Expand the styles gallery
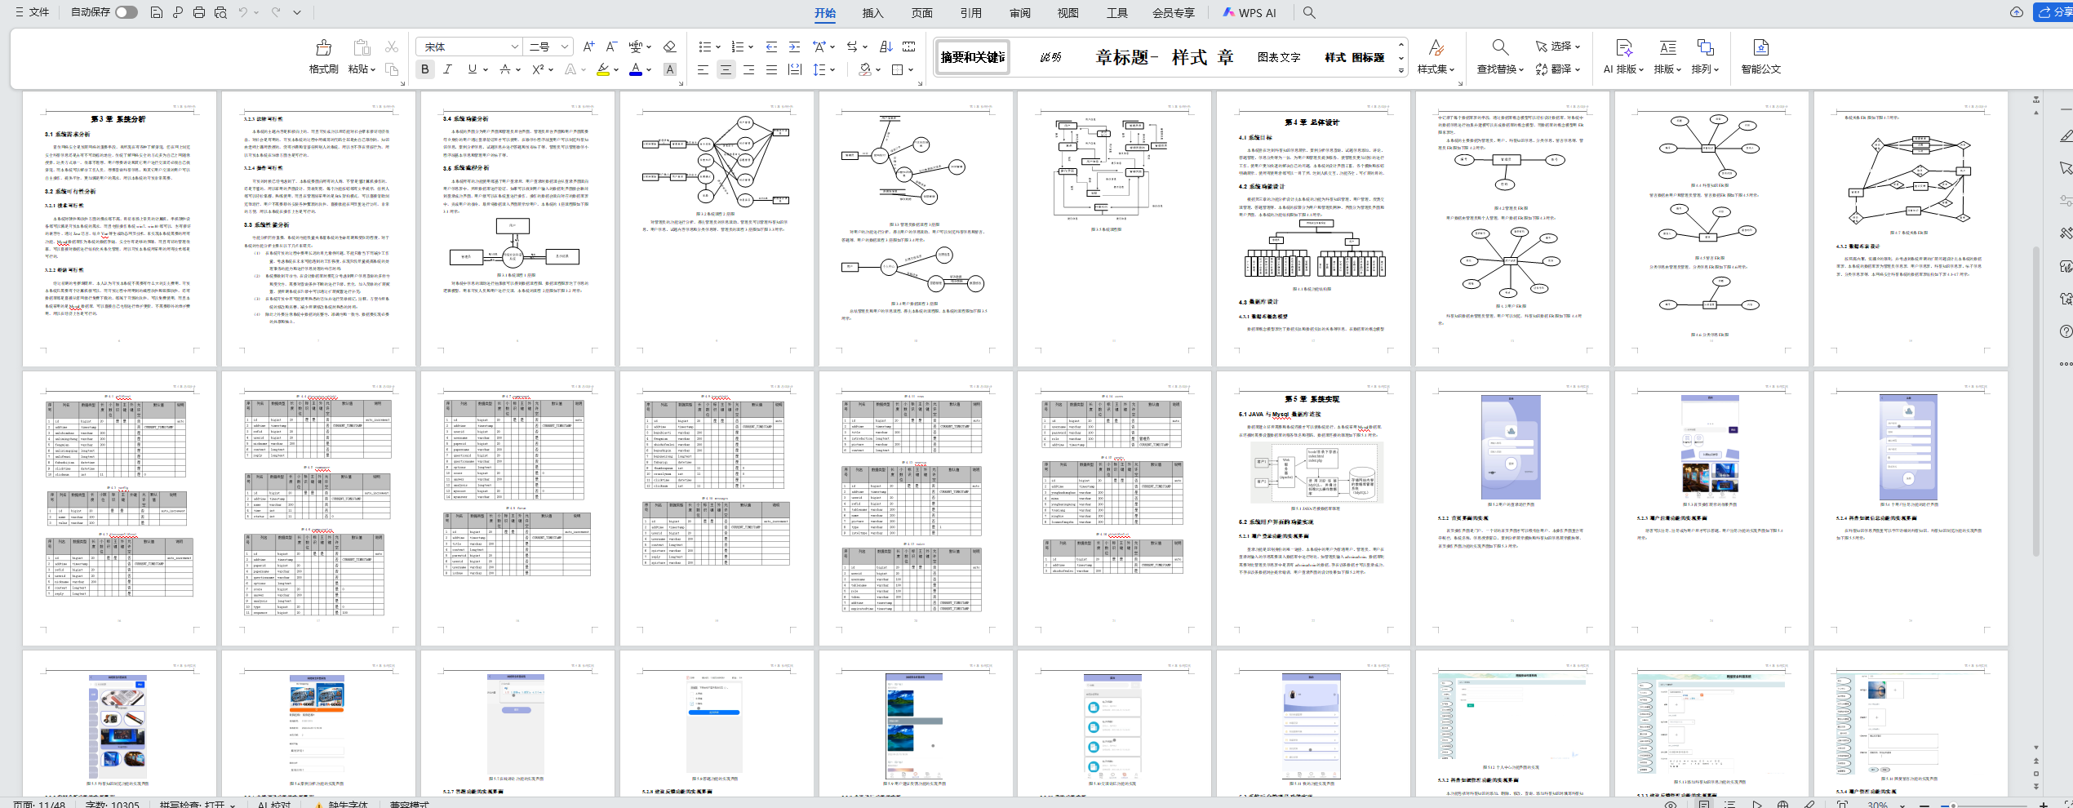Image resolution: width=2073 pixels, height=808 pixels. [1401, 71]
